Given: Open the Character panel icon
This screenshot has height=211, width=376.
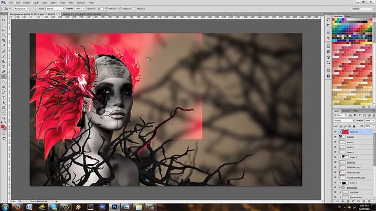Looking at the screenshot, I should click(328, 32).
